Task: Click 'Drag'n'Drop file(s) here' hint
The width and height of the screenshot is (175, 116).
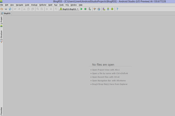Action: (x=109, y=84)
